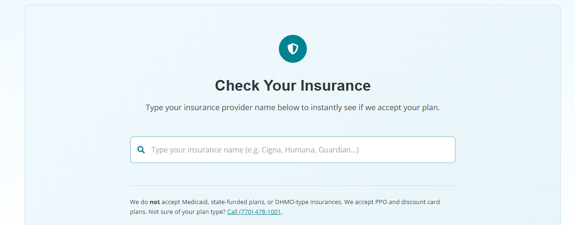Click the "Type your insurance provider name" subtitle
The width and height of the screenshot is (575, 225).
point(292,107)
